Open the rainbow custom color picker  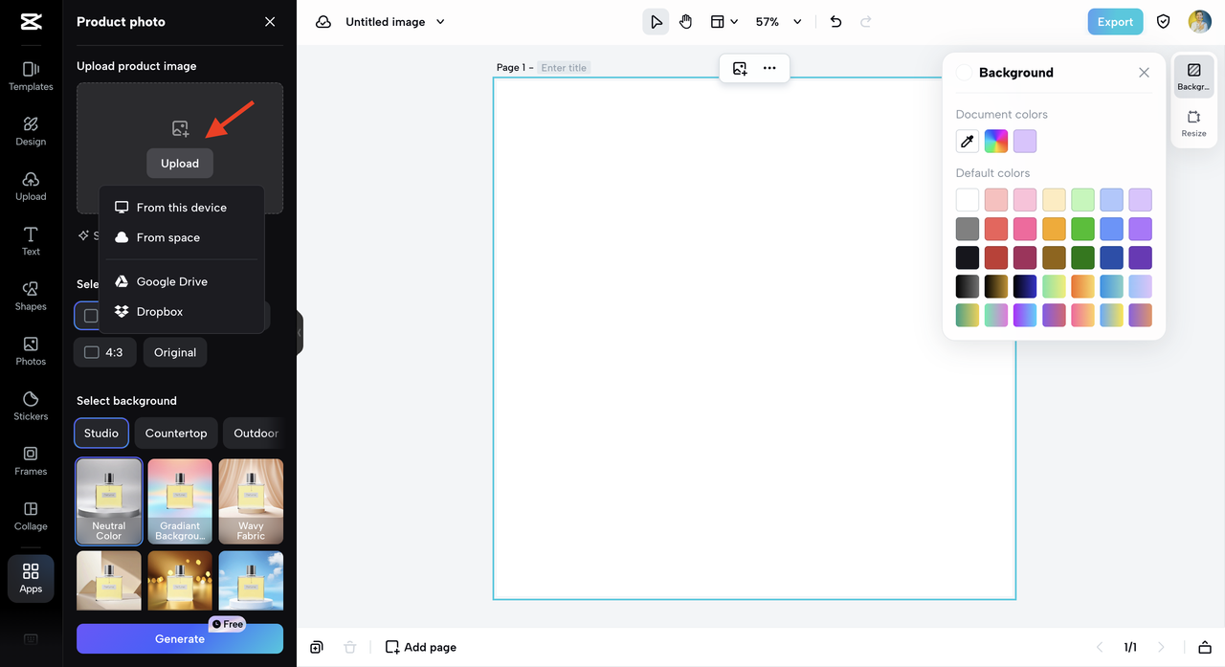pyautogui.click(x=996, y=142)
